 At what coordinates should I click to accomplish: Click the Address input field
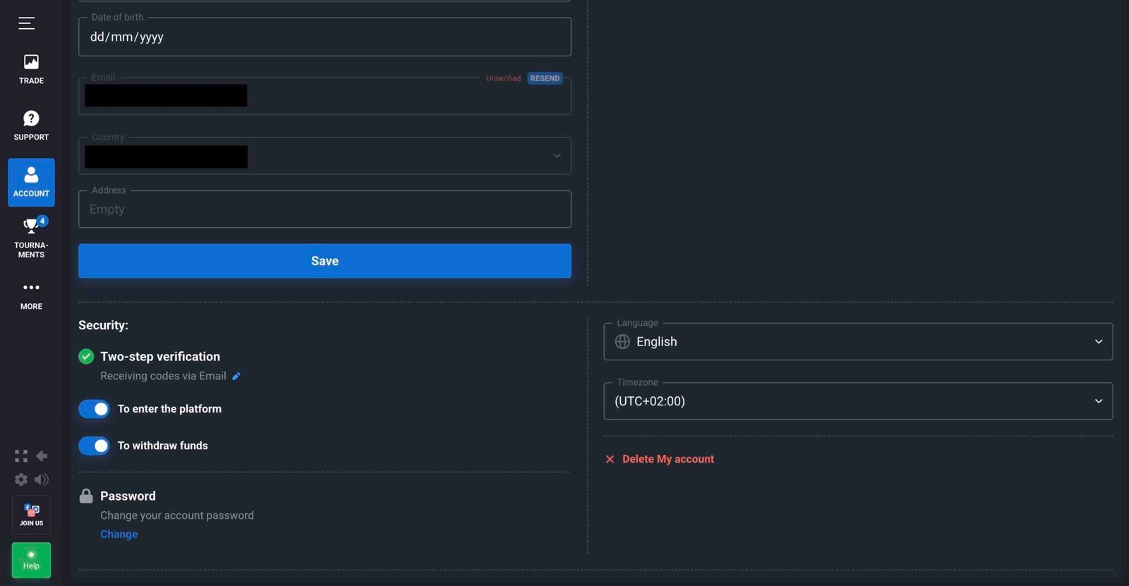[x=325, y=209]
